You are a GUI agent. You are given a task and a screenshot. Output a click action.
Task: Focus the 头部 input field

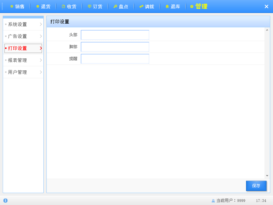pos(115,35)
